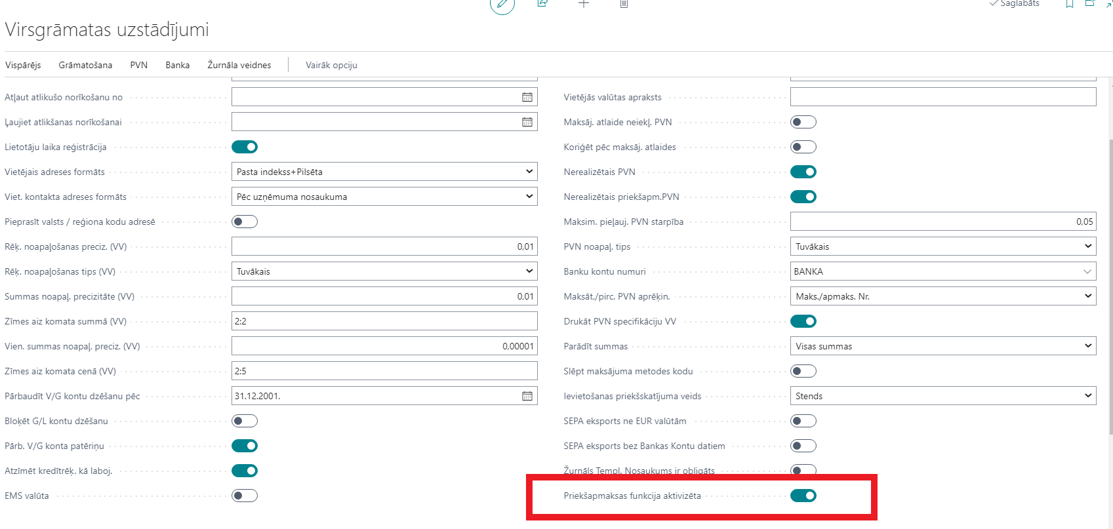Screen dimensions: 1113x529
Task: Enable the EMS valūta toggle
Action: [x=245, y=496]
